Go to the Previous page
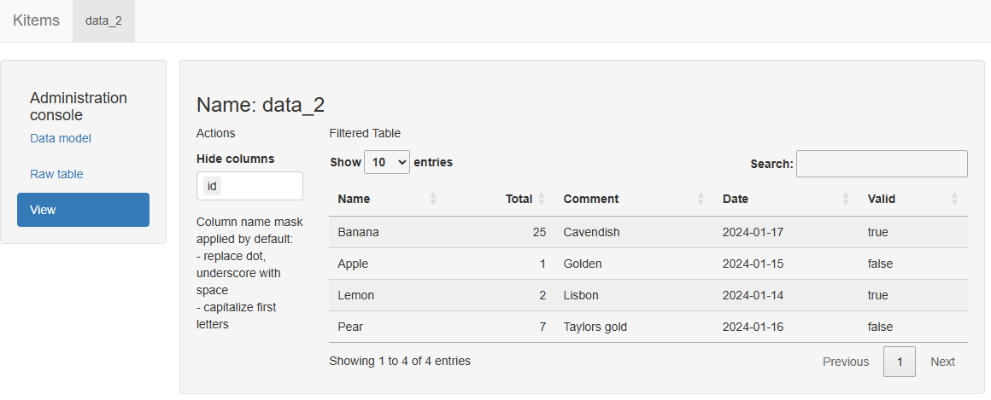The image size is (991, 400). point(845,362)
